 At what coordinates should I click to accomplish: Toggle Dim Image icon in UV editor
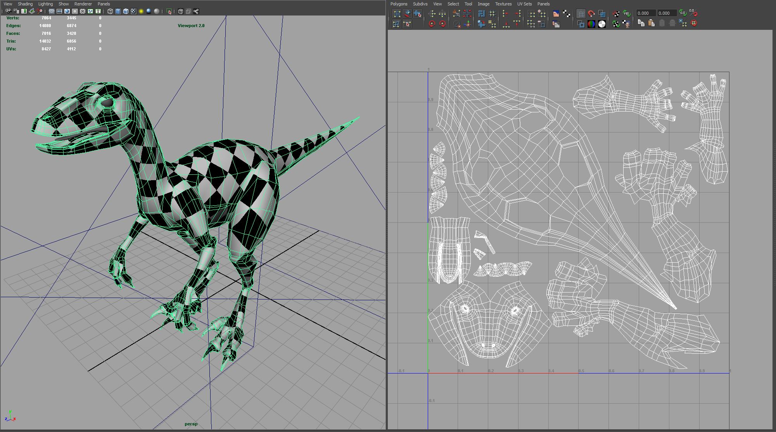click(556, 24)
